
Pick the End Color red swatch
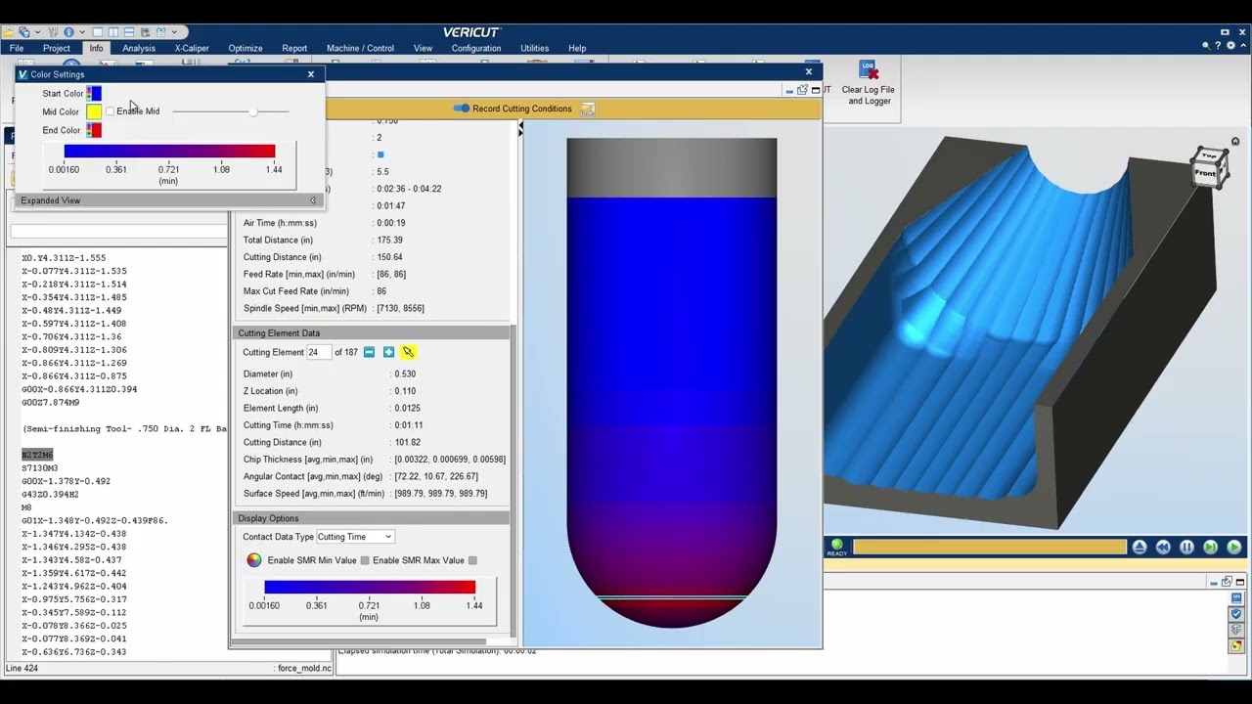click(94, 130)
